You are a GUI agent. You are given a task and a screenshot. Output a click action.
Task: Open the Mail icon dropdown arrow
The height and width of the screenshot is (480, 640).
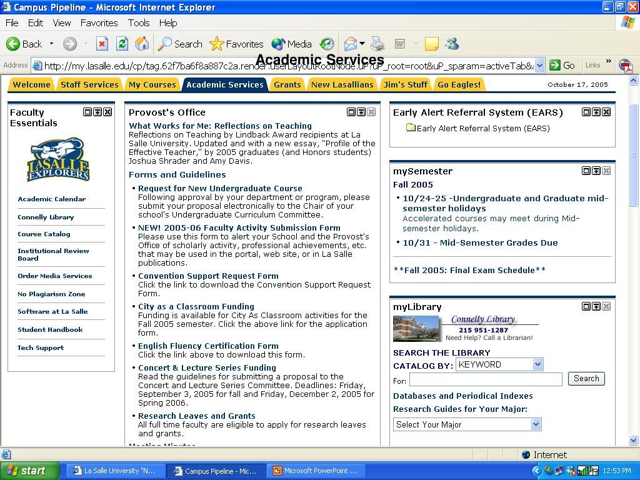(x=362, y=43)
